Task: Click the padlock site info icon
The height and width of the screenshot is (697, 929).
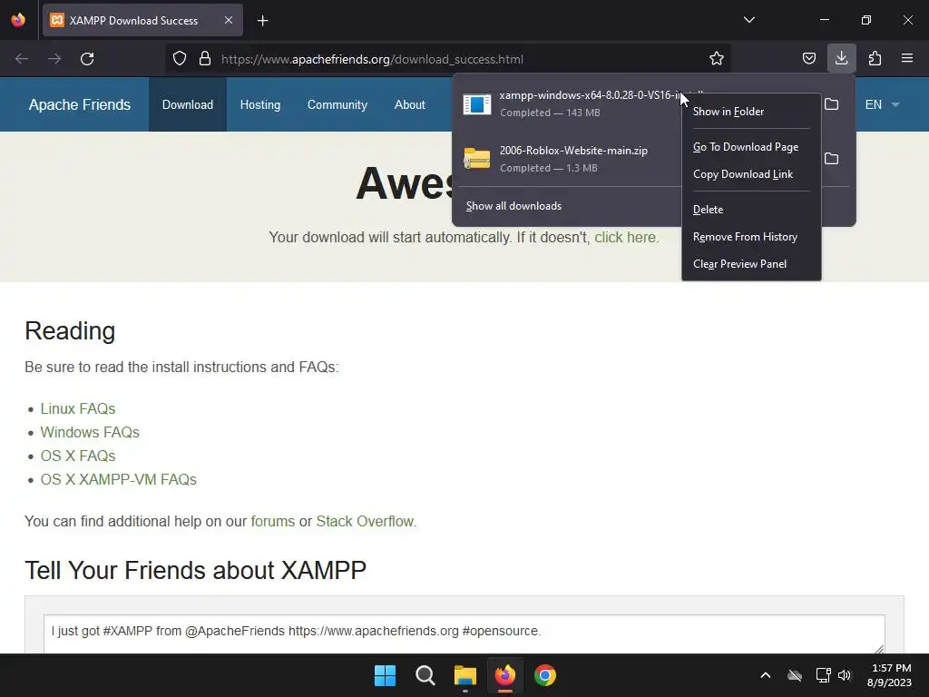Action: pyautogui.click(x=205, y=59)
